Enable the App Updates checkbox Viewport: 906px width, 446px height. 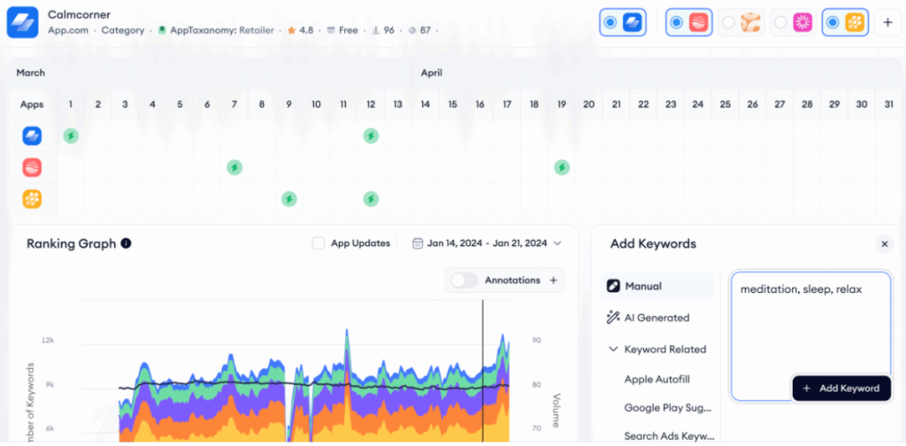point(319,243)
